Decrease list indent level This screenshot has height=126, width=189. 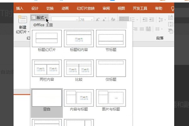[x=145, y=20]
